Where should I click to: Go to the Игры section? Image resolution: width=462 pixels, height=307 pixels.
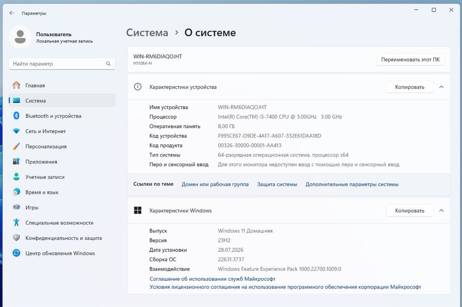(62, 207)
